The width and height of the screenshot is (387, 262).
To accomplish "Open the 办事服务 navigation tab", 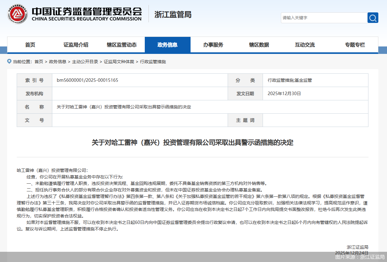I will pos(213,45).
